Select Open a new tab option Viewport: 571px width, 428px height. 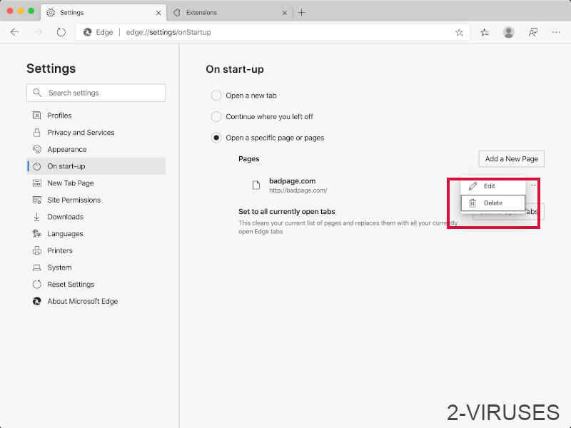[x=216, y=96]
